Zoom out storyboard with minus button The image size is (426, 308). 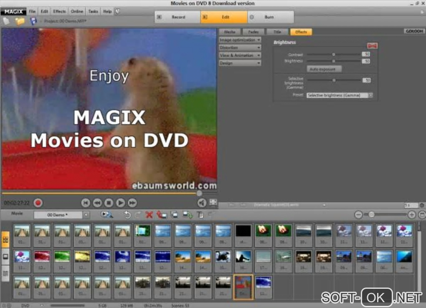(x=358, y=215)
